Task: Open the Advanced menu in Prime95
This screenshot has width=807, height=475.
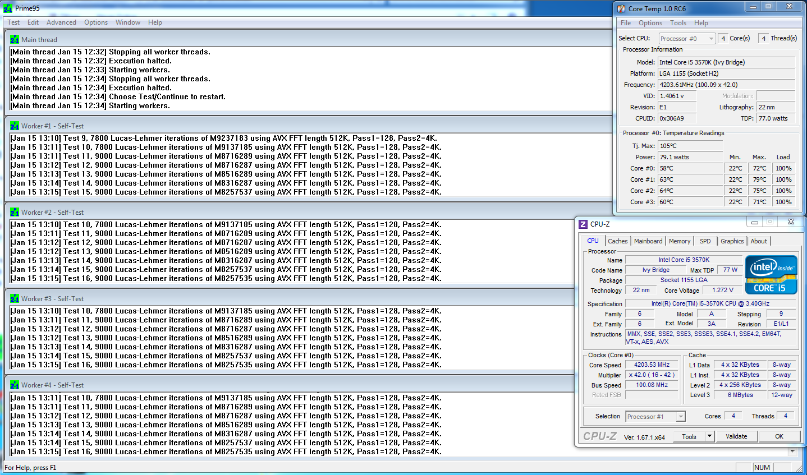Action: 61,22
